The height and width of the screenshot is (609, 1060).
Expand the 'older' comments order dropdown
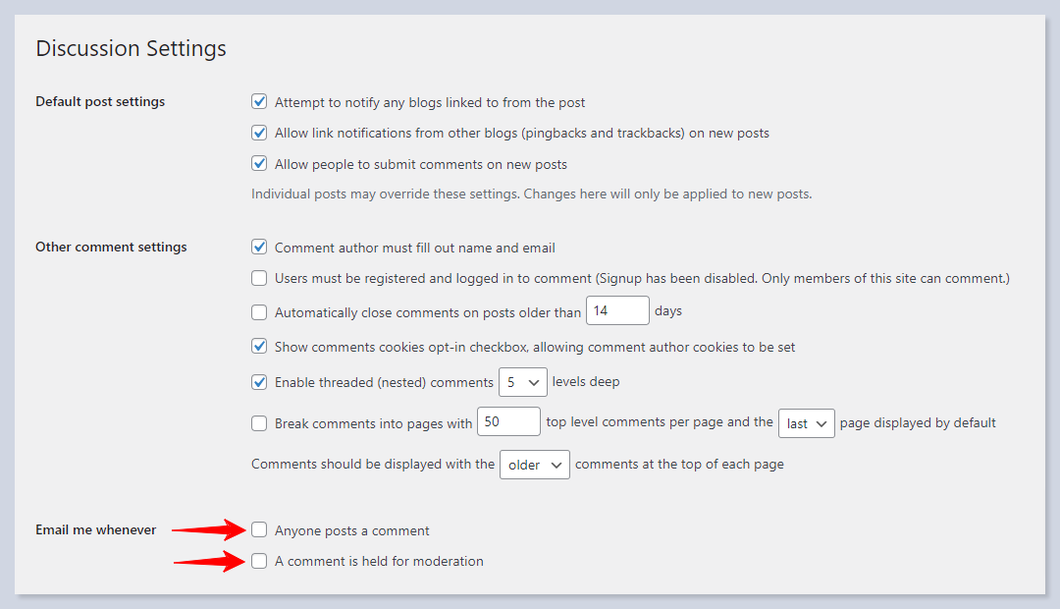tap(534, 465)
